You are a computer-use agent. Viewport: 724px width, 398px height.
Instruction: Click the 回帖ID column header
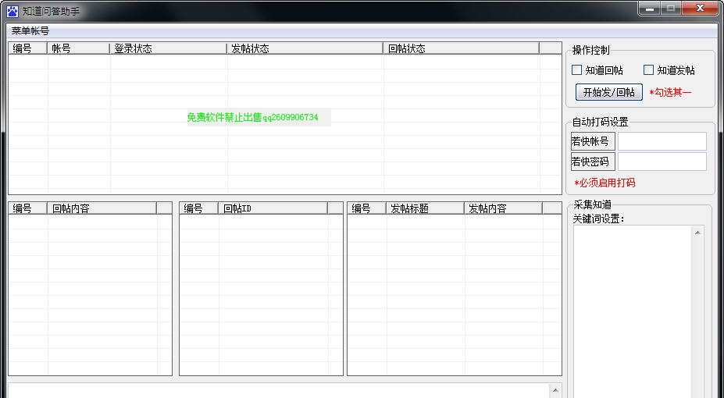pos(273,208)
